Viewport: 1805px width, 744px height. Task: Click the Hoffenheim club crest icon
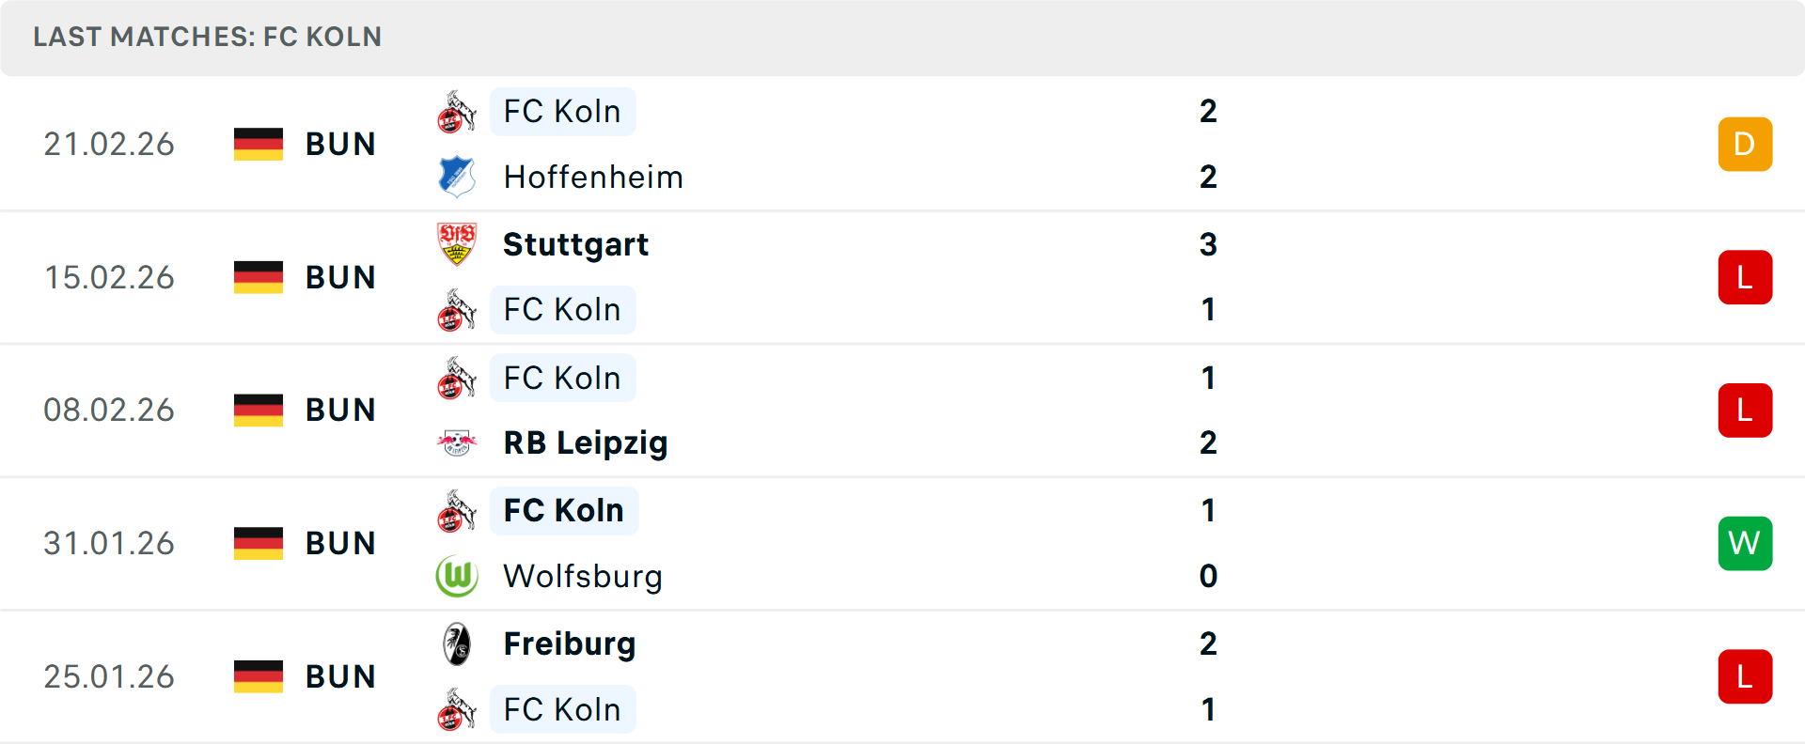tap(457, 177)
